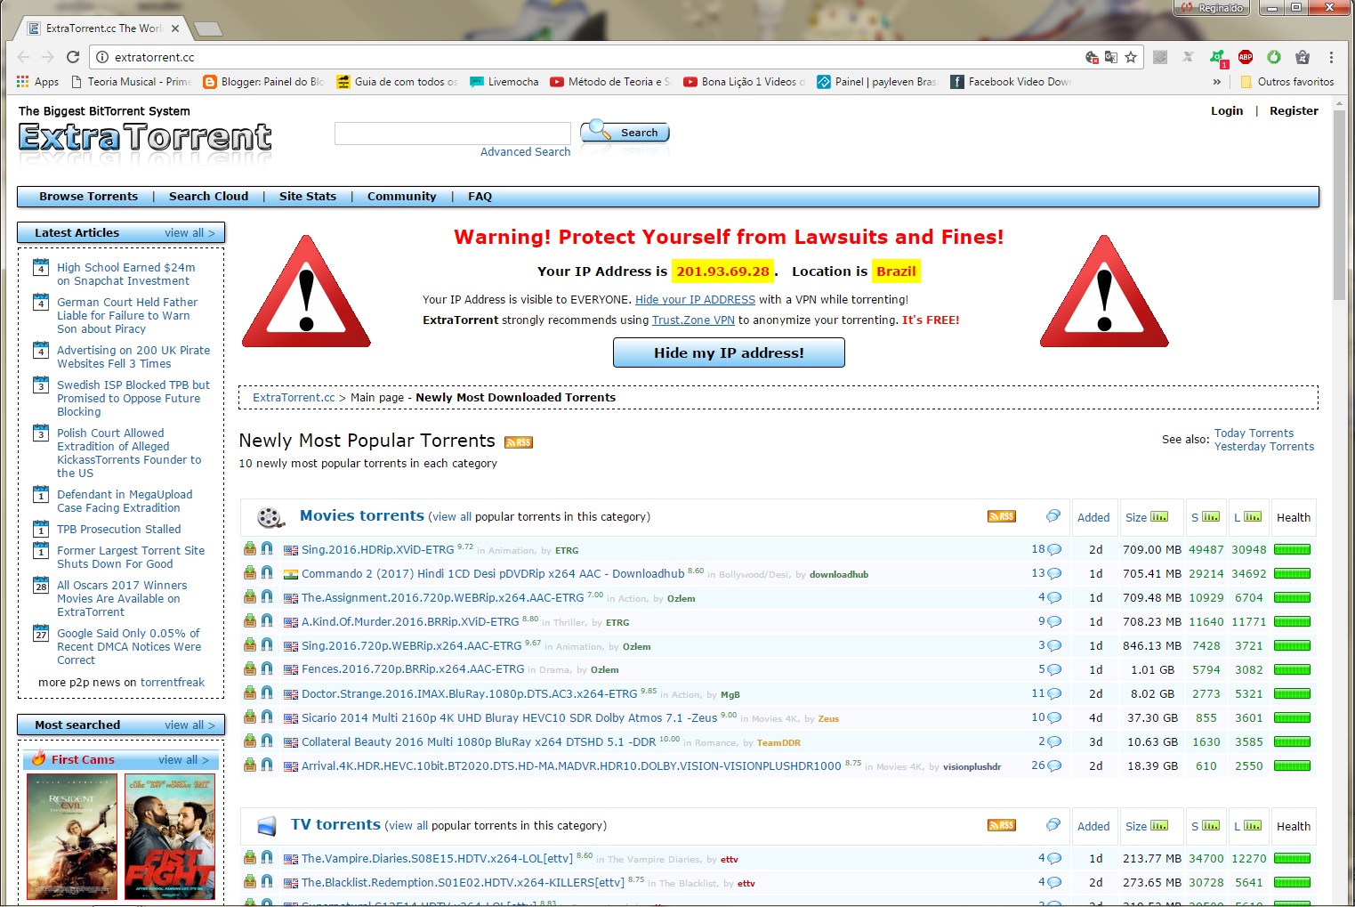
Task: Expand Most searched with view all
Action: pyautogui.click(x=190, y=725)
